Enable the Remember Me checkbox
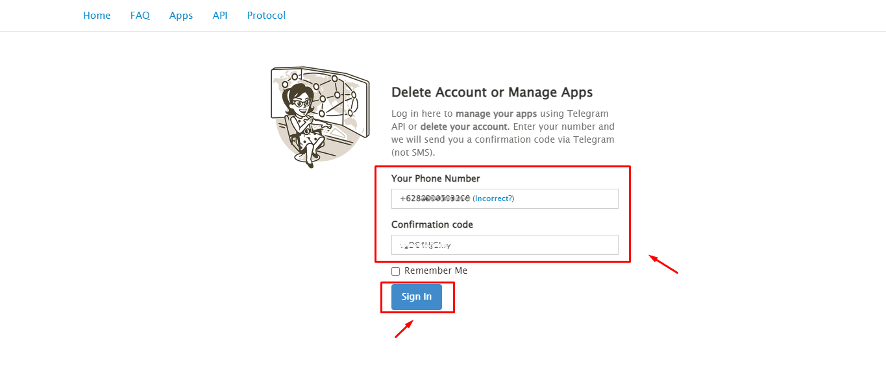This screenshot has width=886, height=384. (395, 270)
